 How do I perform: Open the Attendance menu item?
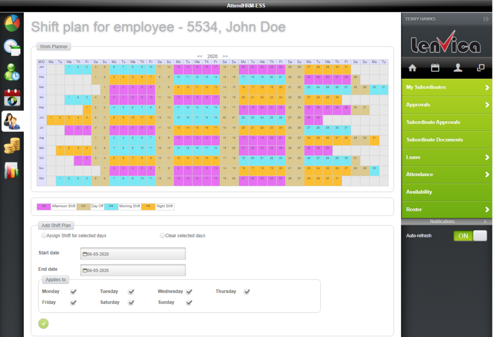tap(447, 174)
